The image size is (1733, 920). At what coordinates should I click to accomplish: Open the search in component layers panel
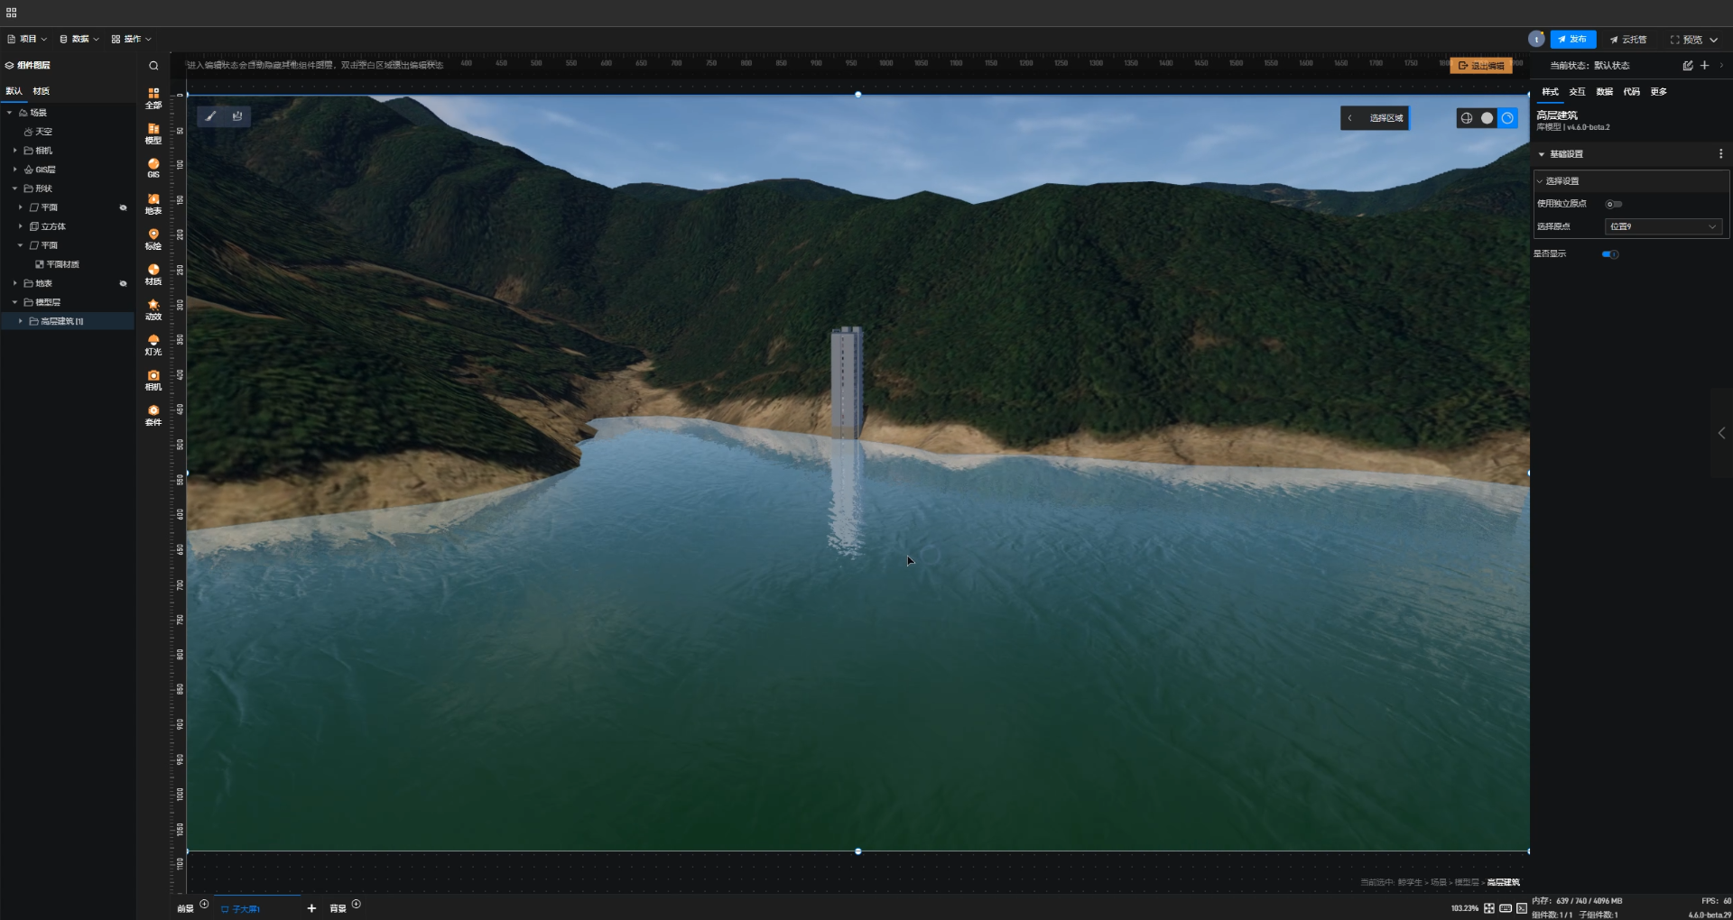pyautogui.click(x=153, y=65)
